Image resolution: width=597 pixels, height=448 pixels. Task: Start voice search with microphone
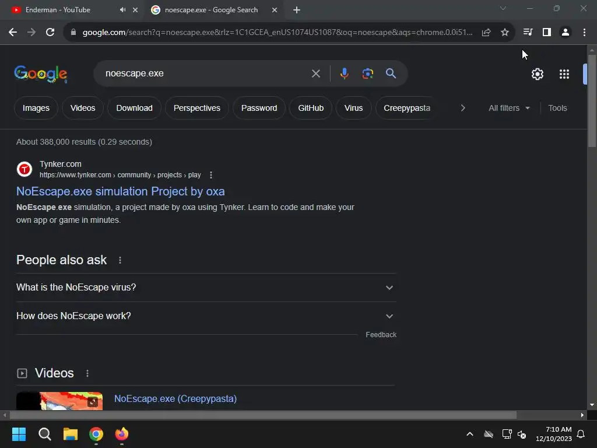pyautogui.click(x=344, y=73)
